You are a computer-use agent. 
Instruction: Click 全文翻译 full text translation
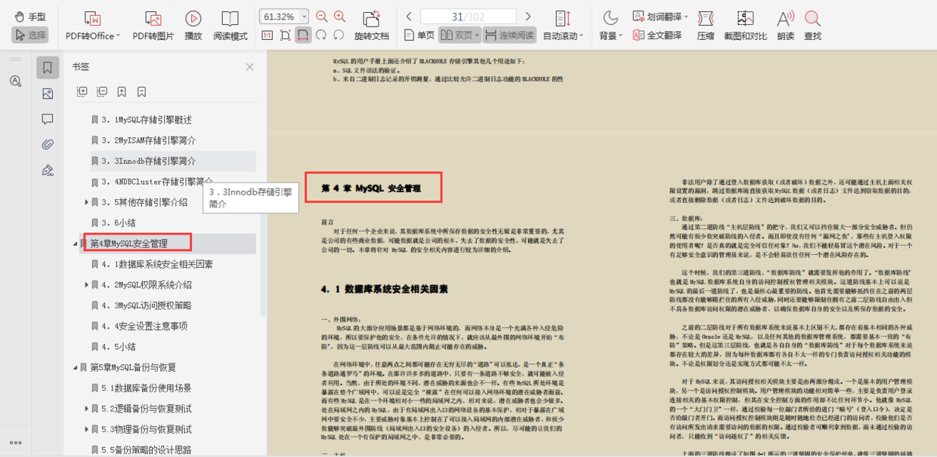(657, 35)
